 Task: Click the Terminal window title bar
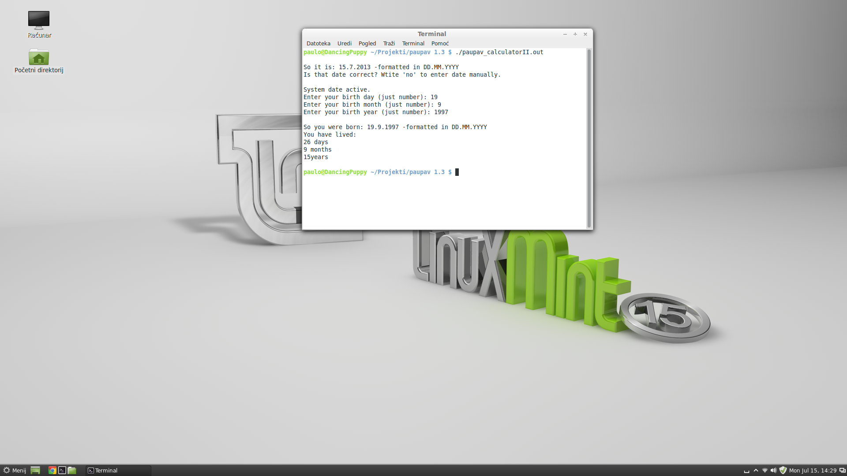[432, 34]
